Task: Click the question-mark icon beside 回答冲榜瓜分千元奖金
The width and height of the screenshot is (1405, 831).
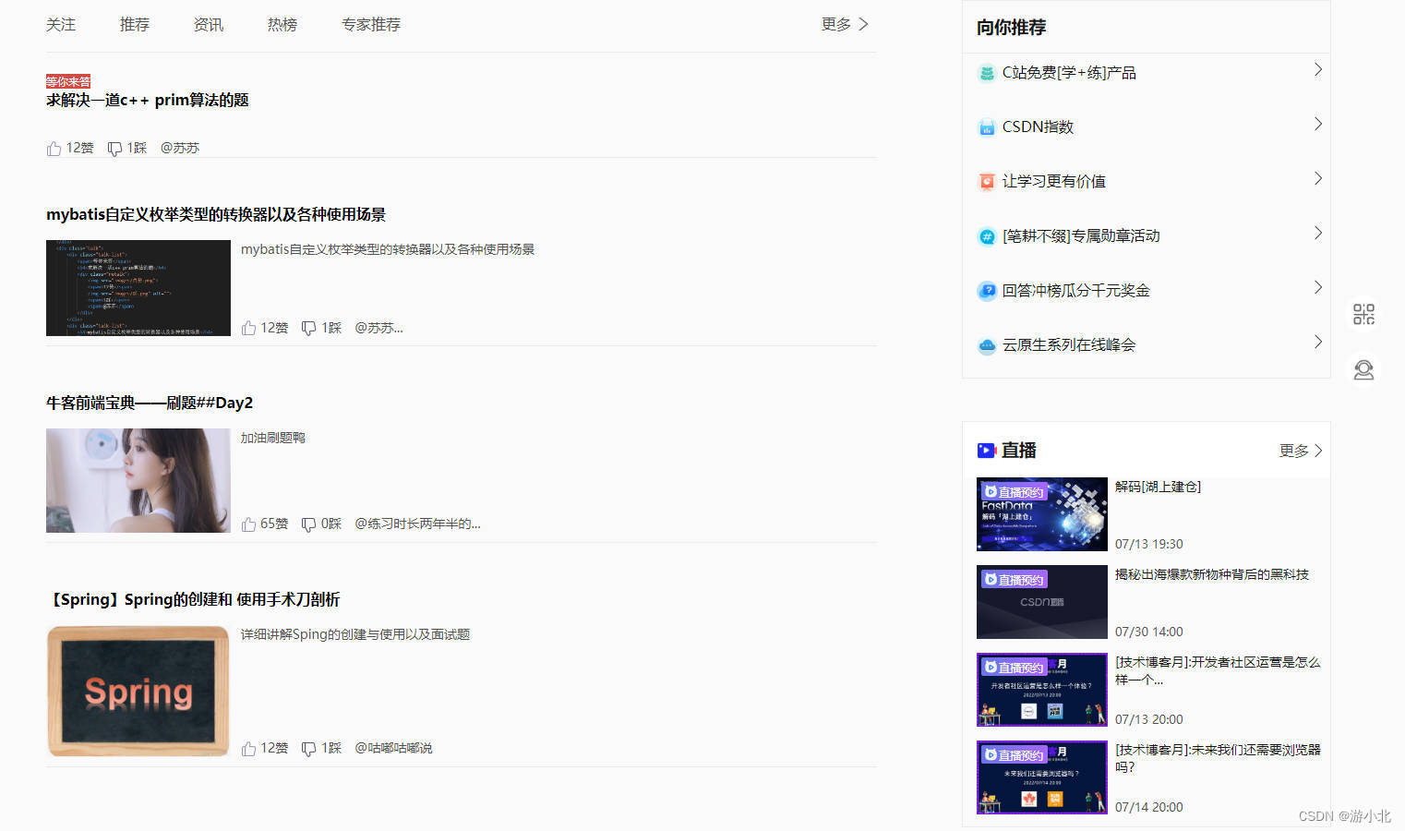Action: [986, 290]
